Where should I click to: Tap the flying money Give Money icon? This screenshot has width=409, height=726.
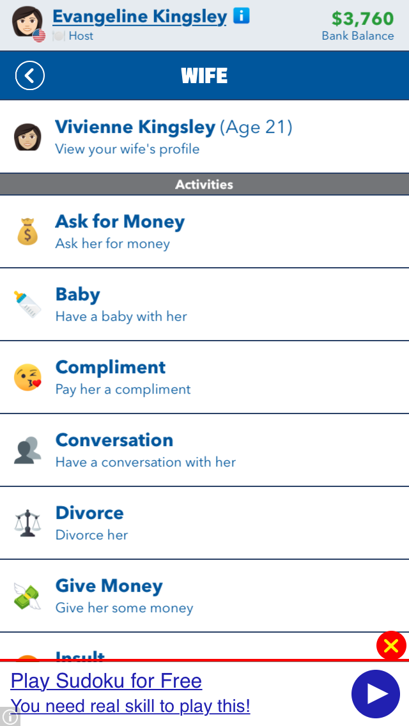pyautogui.click(x=27, y=596)
